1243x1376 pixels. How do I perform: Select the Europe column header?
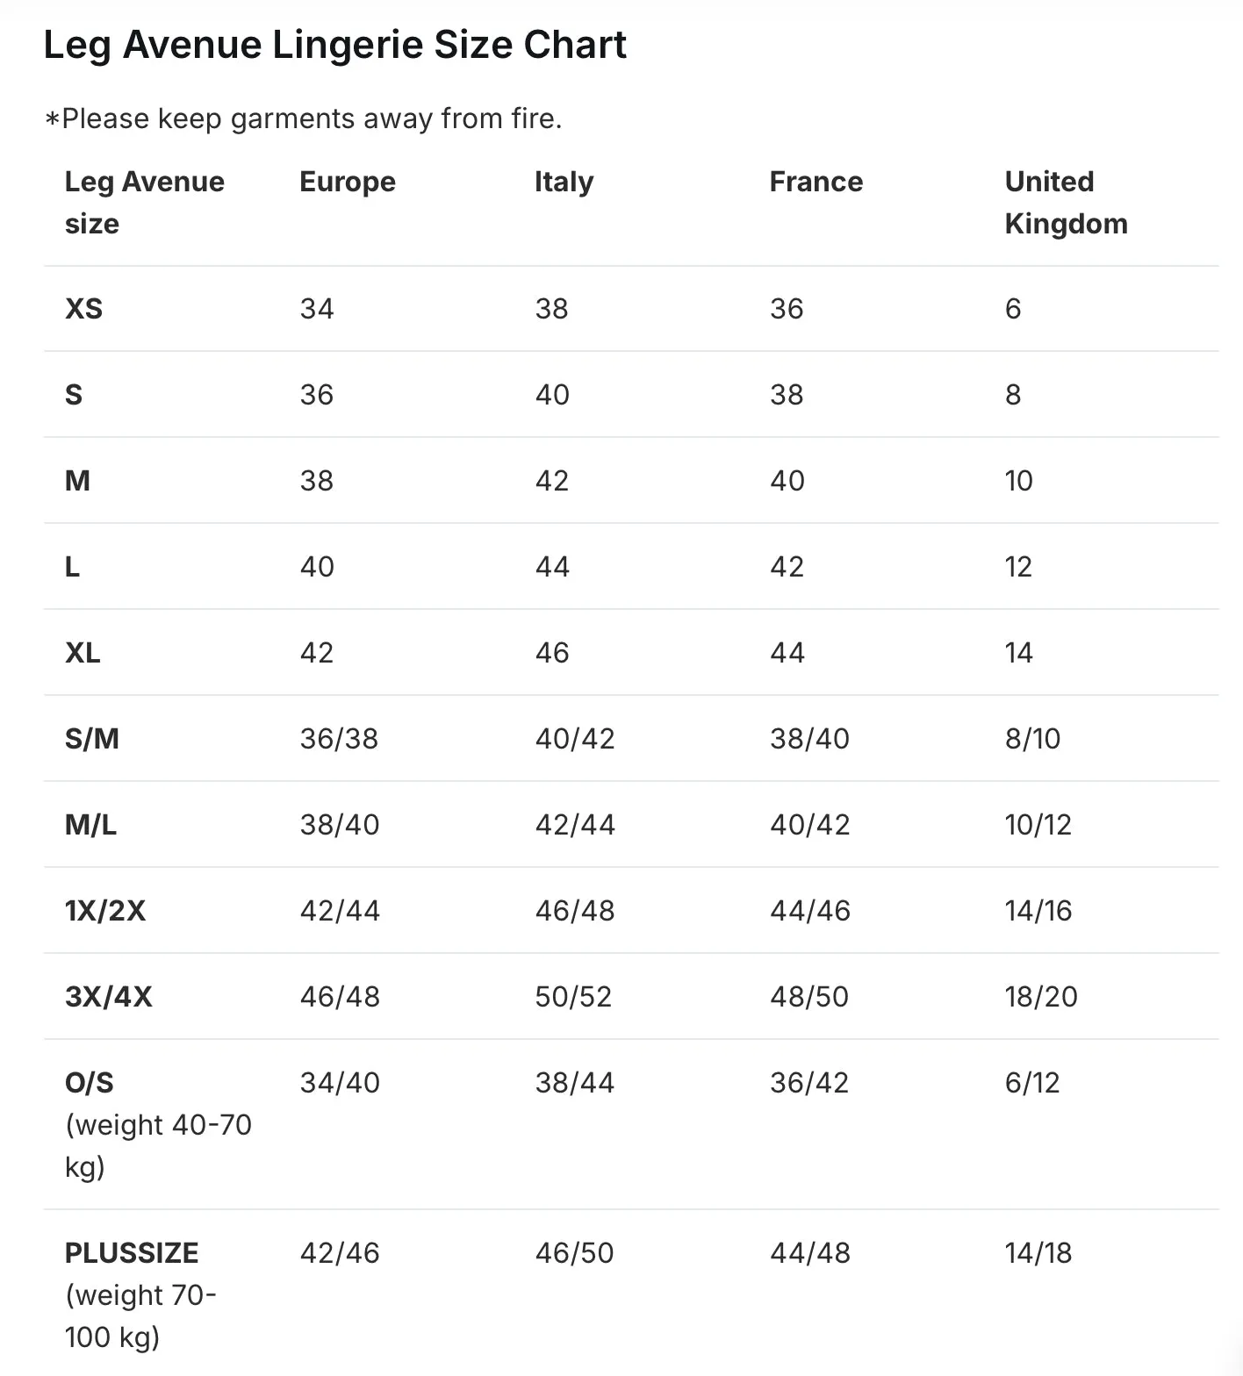point(348,182)
